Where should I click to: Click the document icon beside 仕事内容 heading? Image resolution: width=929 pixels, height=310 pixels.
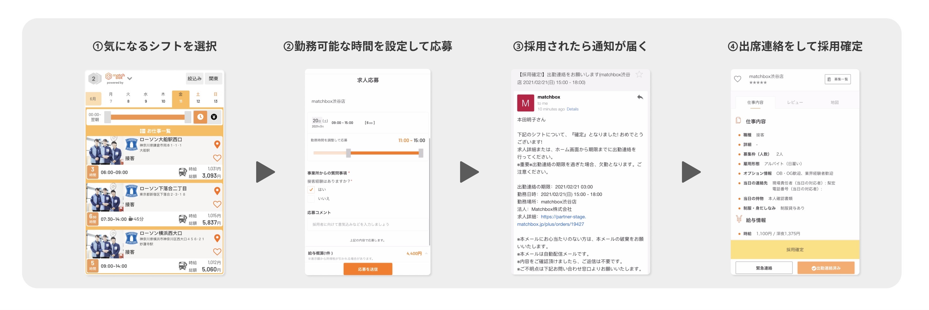(x=738, y=120)
